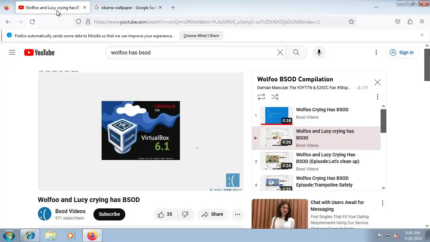Open Action Center flag icon
The height and width of the screenshot is (242, 430).
[380, 236]
